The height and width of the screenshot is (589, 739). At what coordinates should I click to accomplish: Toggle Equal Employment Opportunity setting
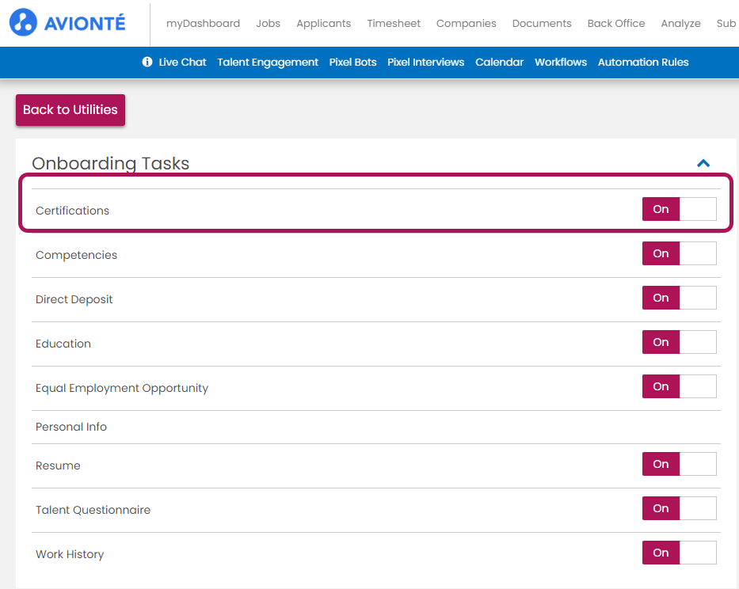coord(679,386)
